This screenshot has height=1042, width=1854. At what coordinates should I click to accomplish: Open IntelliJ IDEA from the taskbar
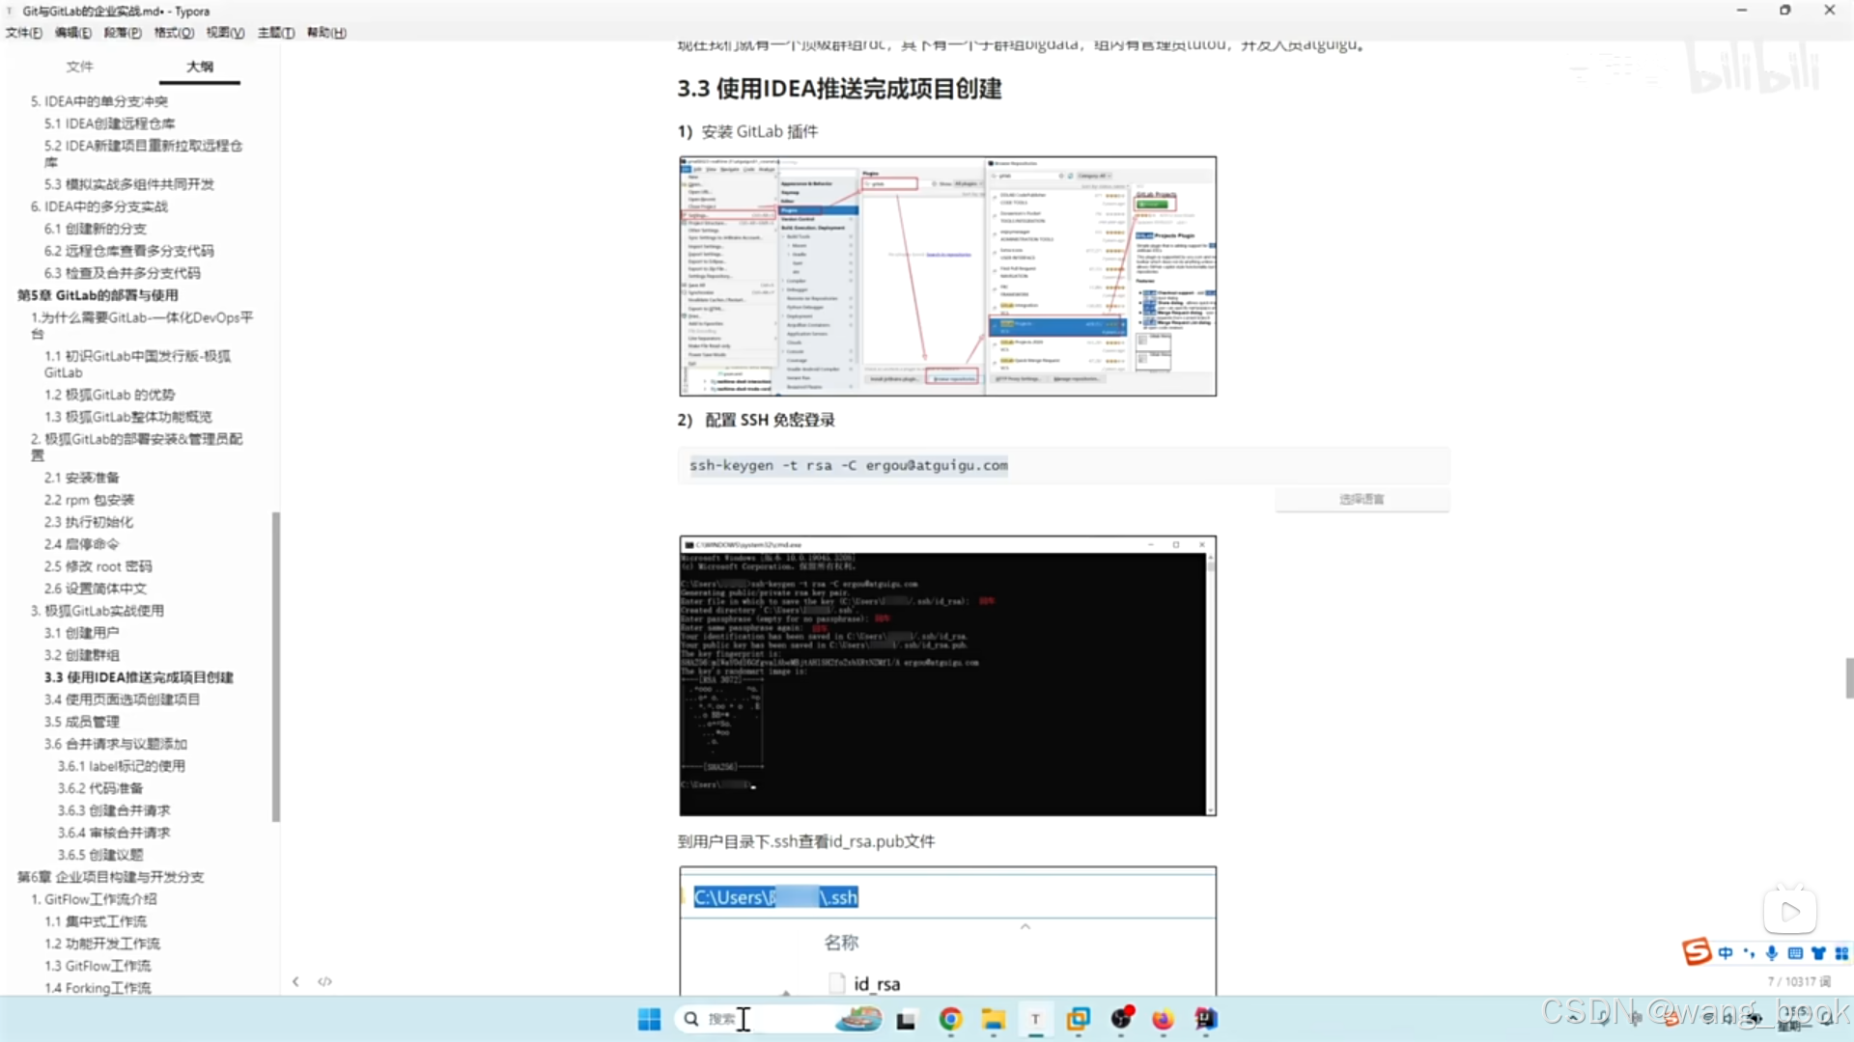point(1206,1019)
